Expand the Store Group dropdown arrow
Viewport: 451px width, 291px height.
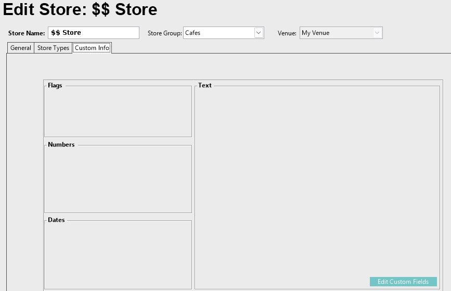tap(259, 33)
